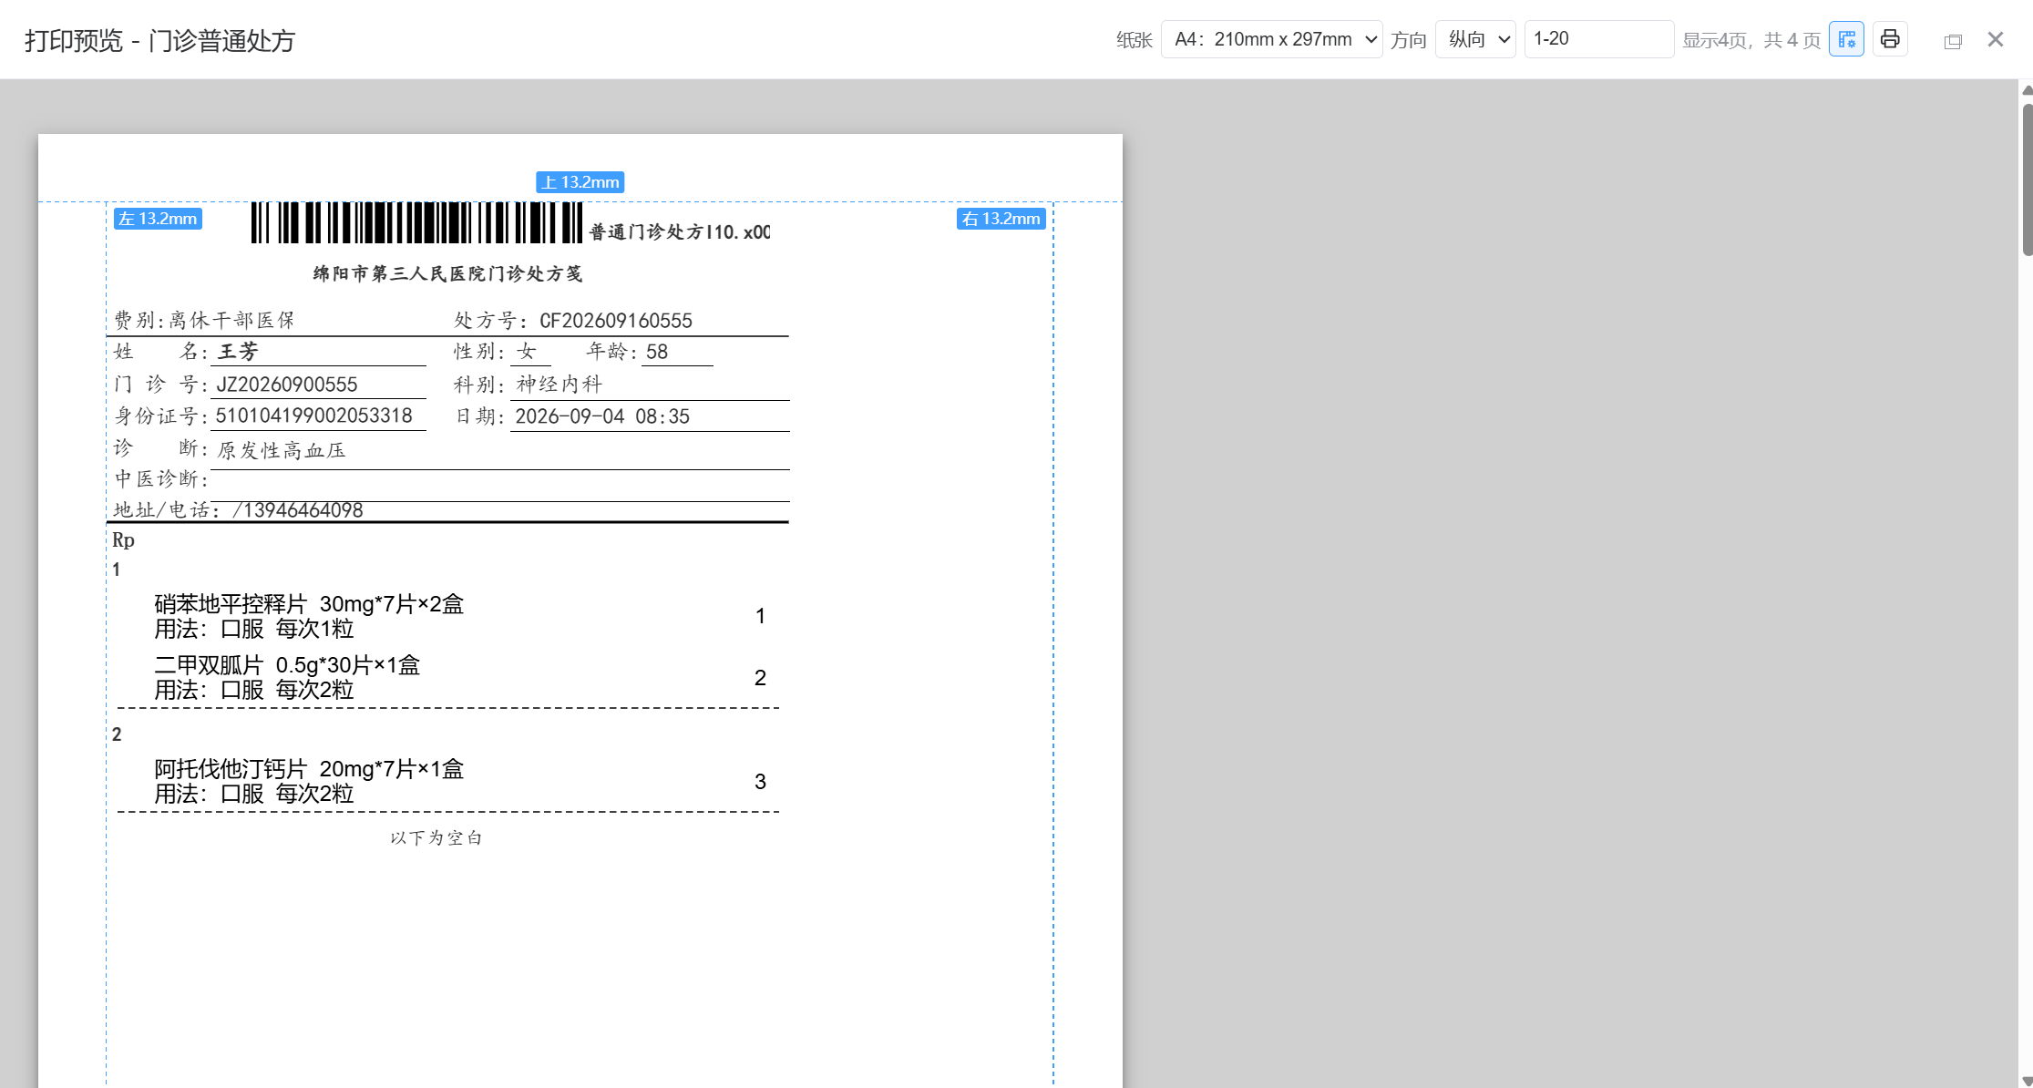Toggle the margin settings ruler icon
Viewport: 2033px width, 1088px height.
tap(1846, 39)
